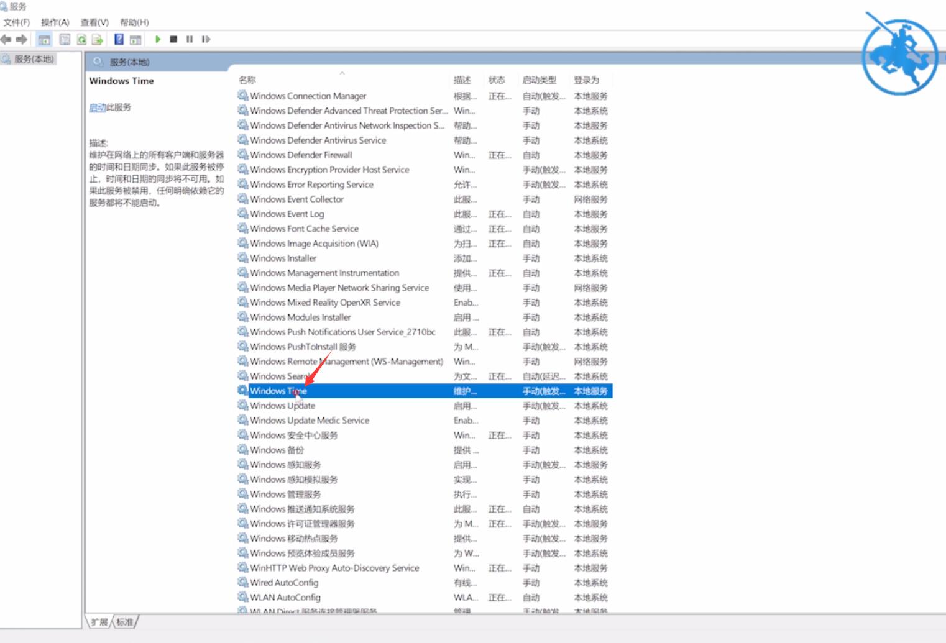Viewport: 946px width, 643px height.
Task: Stop the service with the square icon
Action: point(173,39)
